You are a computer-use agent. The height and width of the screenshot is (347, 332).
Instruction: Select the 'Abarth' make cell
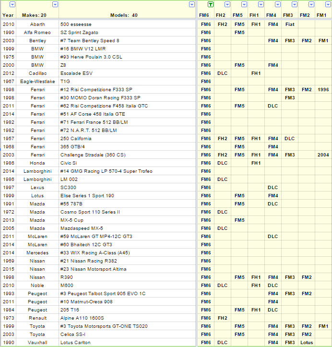(x=37, y=24)
